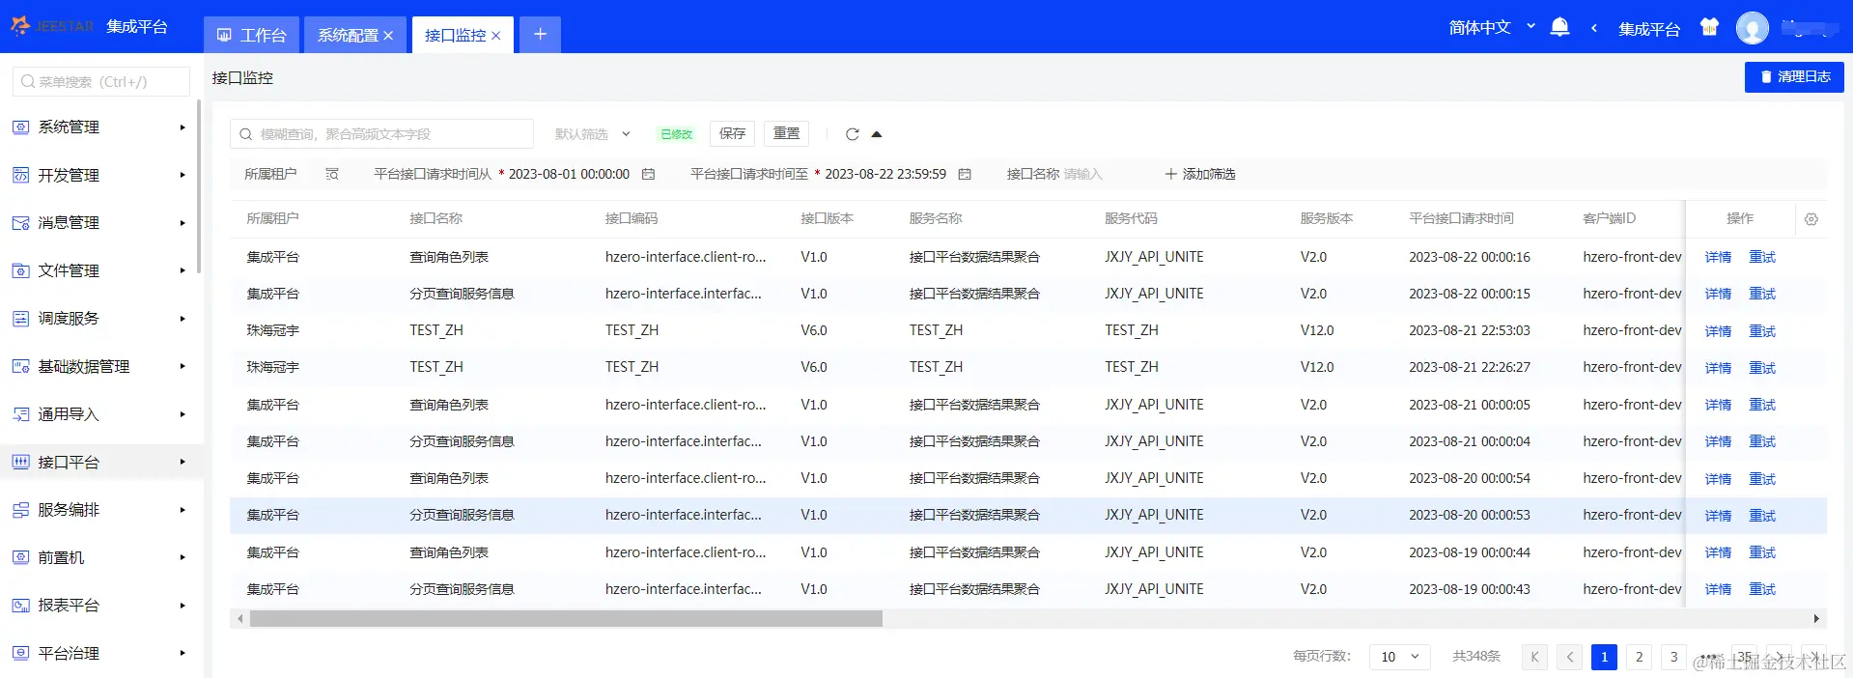This screenshot has width=1853, height=678.
Task: Open 服务编排 menu item
Action: [x=101, y=510]
